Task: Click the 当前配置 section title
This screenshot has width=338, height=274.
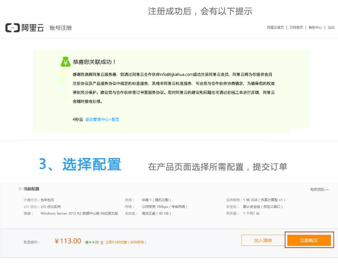Action: pyautogui.click(x=31, y=189)
